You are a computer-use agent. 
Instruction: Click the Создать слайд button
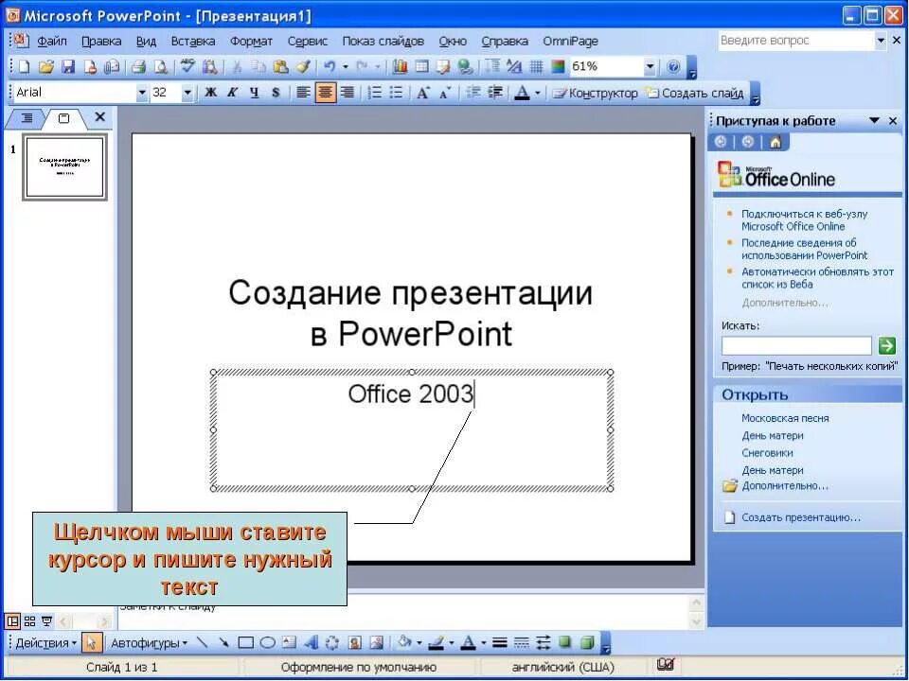pos(695,93)
